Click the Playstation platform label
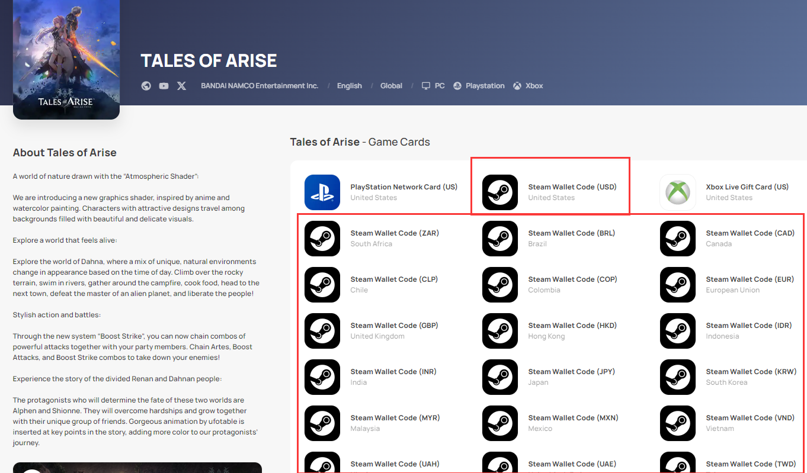The width and height of the screenshot is (807, 473). click(x=485, y=86)
